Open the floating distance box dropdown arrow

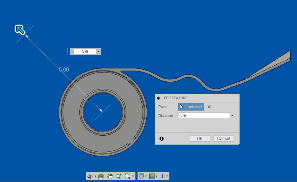[99, 52]
